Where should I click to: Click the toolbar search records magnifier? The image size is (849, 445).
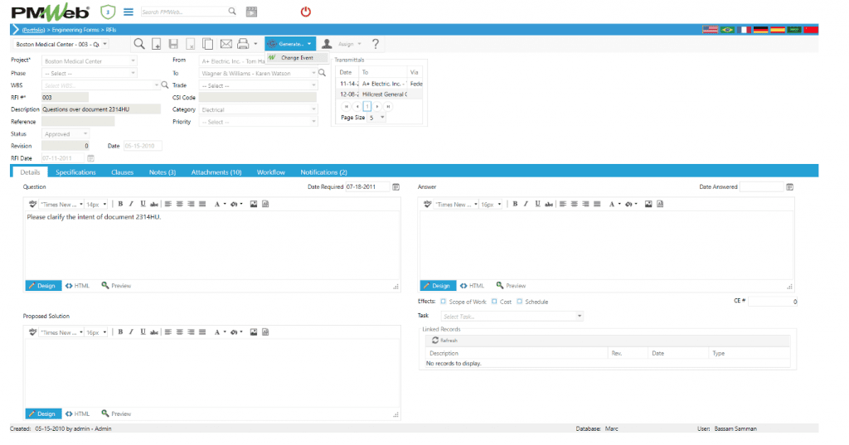click(x=139, y=44)
